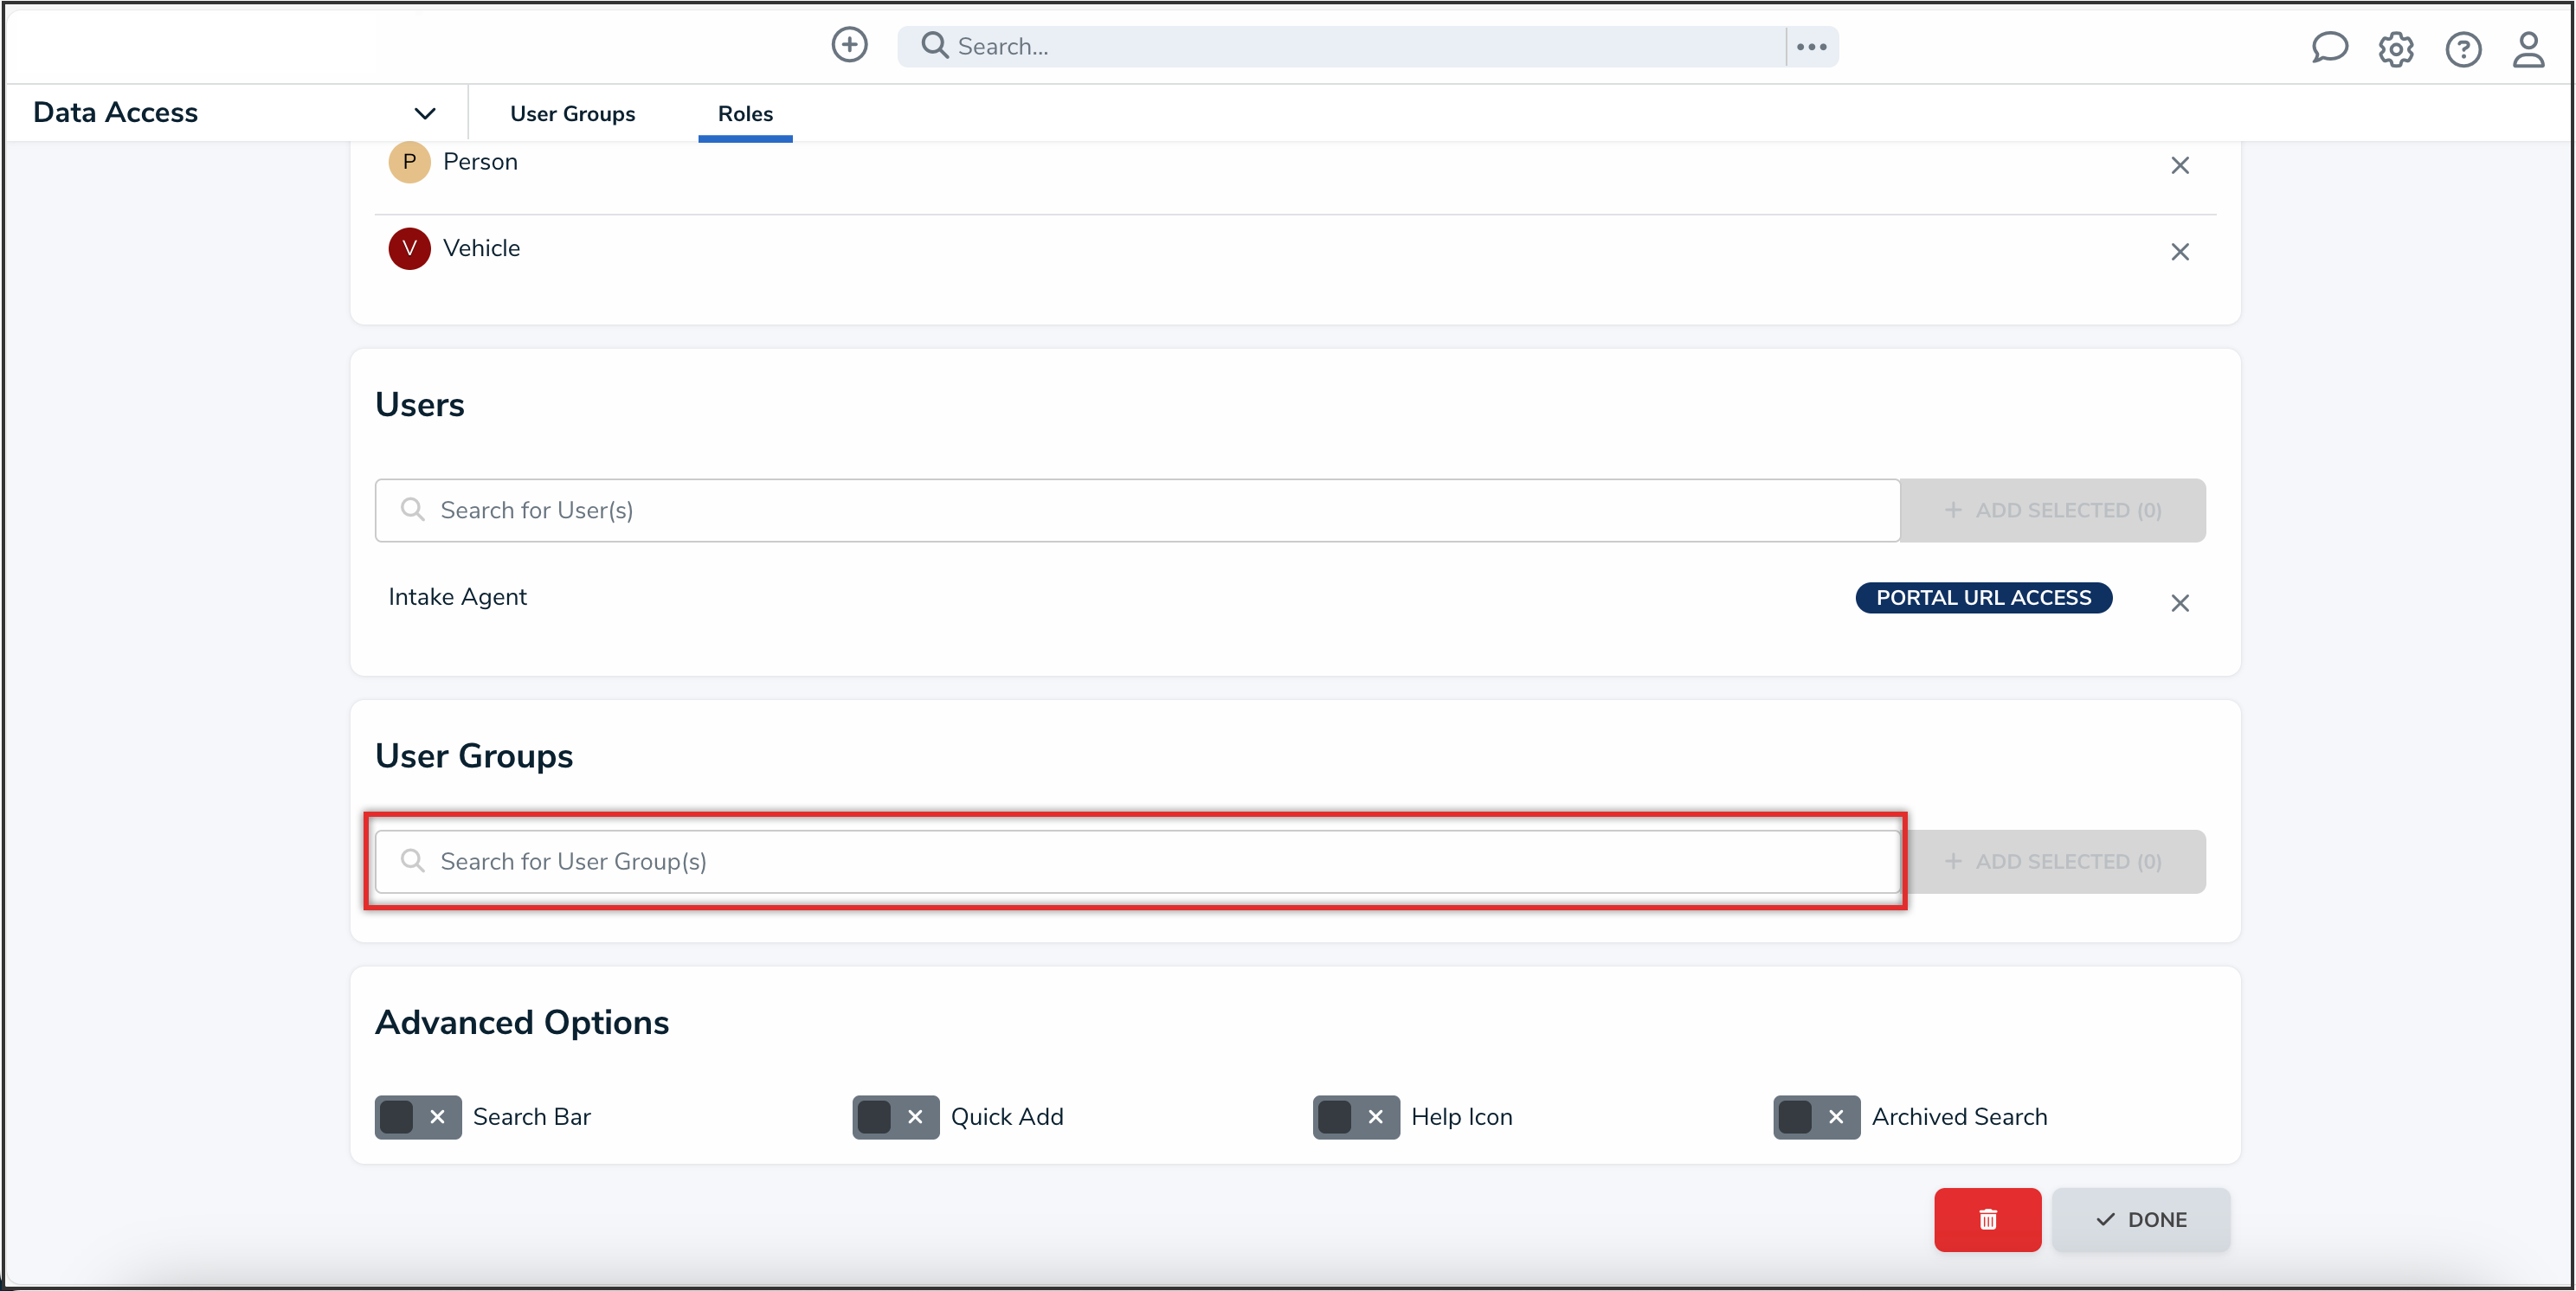Toggle the Help Icon option off
This screenshot has width=2576, height=1291.
1355,1117
